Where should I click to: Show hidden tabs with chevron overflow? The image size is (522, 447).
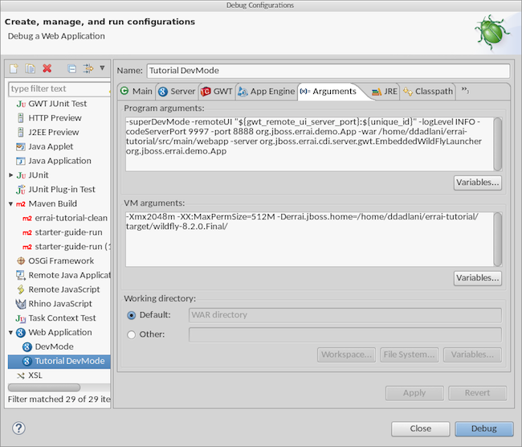point(465,90)
